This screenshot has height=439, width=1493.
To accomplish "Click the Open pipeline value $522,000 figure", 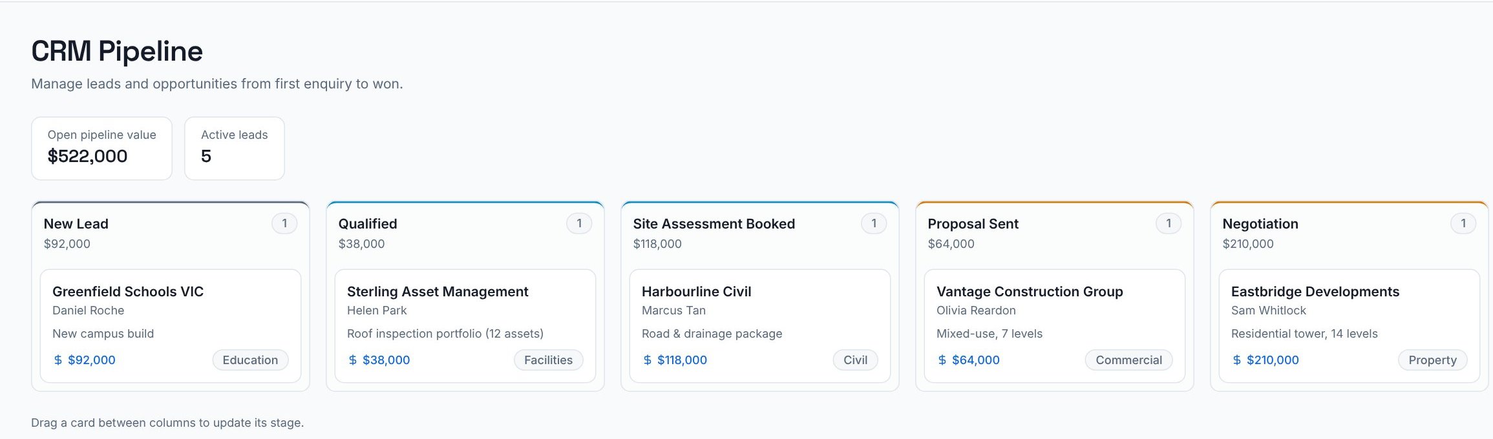I will [x=87, y=156].
